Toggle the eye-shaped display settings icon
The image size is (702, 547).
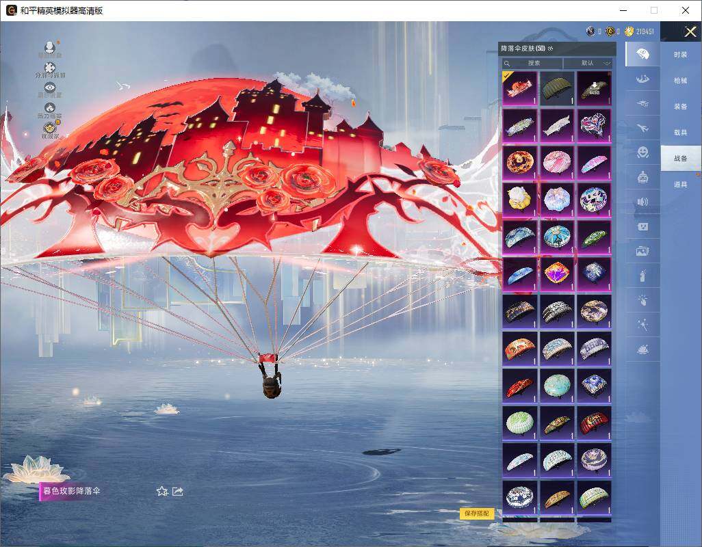coord(50,88)
